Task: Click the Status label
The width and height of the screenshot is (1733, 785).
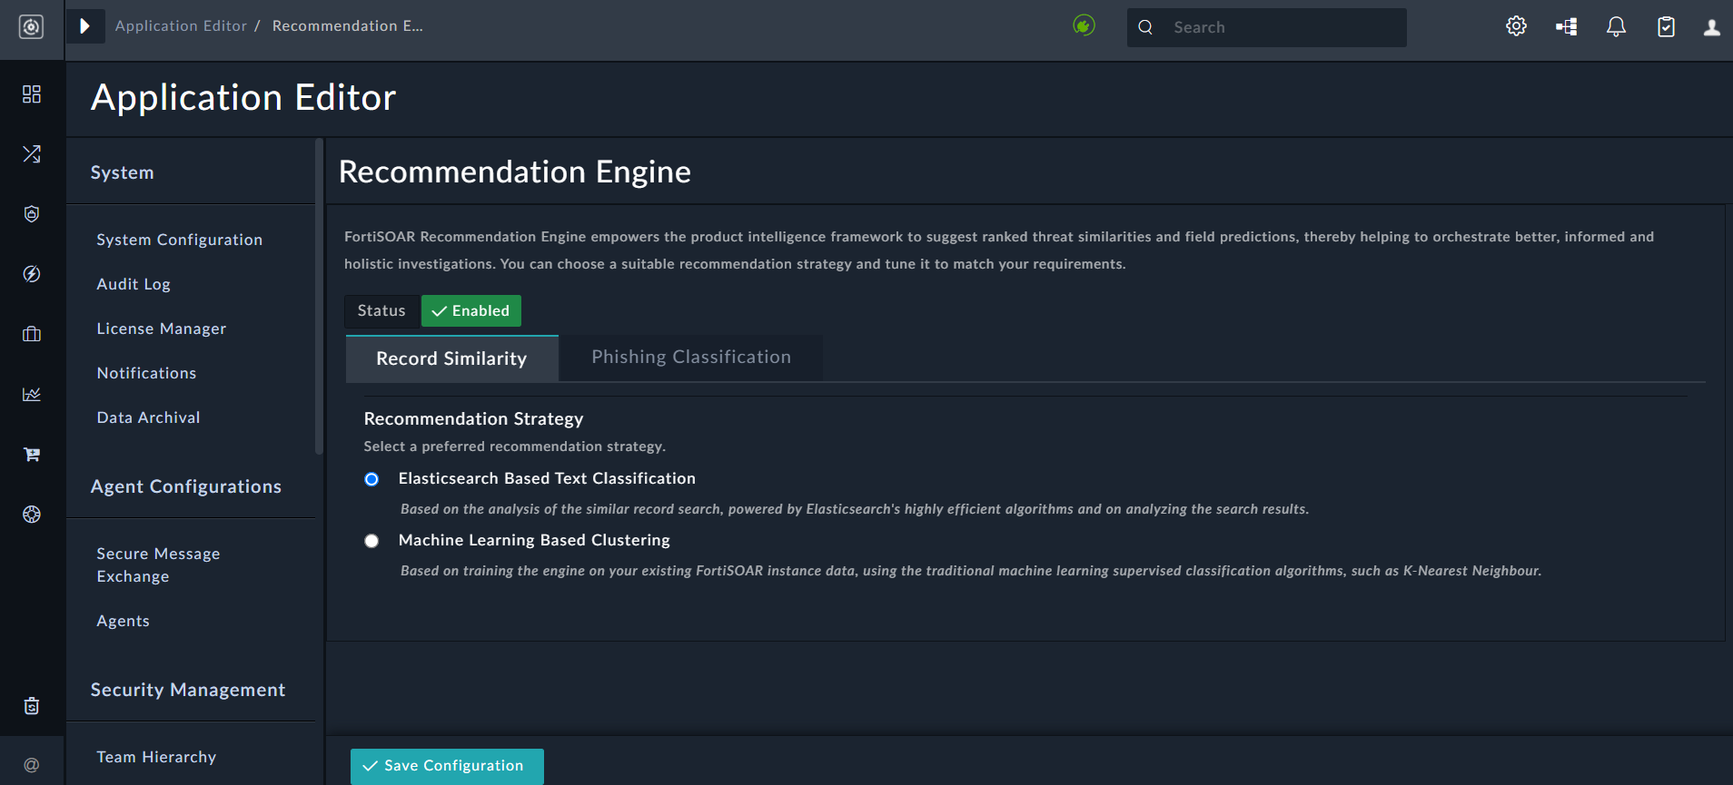Action: coord(381,310)
